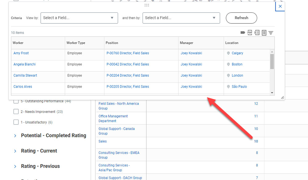This screenshot has width=308, height=180.
Task: Check the 1 - Unsatisfactory box
Action: tap(16, 122)
